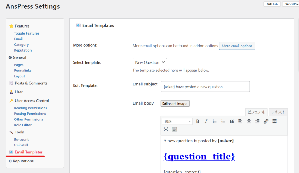Insert a bulleted list

(215, 121)
